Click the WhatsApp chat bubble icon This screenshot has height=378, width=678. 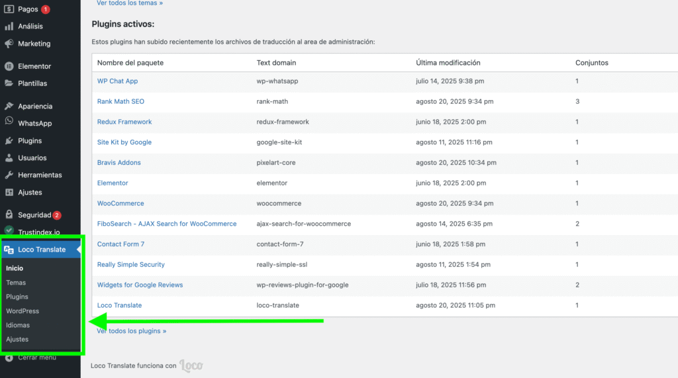(9, 122)
